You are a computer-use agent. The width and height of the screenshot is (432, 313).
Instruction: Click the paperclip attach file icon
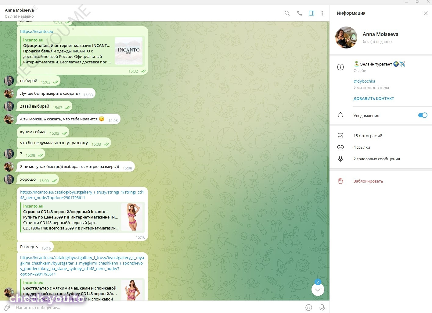tap(7, 308)
